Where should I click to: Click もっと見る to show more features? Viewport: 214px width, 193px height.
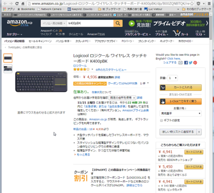point(83,154)
